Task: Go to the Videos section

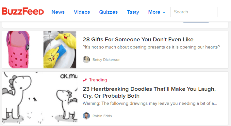Action: tap(82, 12)
